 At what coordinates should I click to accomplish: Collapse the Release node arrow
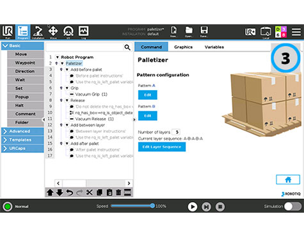[x=67, y=100]
